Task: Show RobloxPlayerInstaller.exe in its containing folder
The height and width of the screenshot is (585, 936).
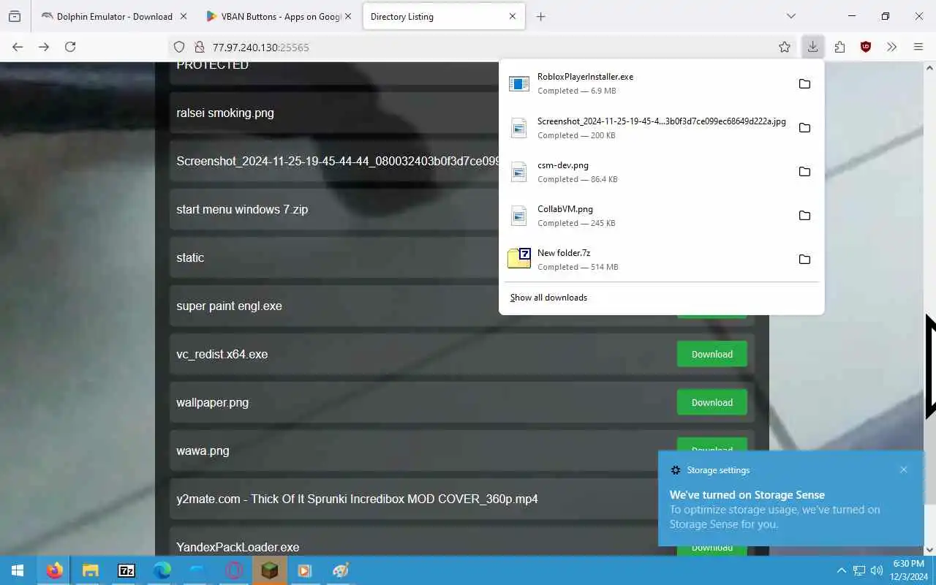Action: coord(804,83)
